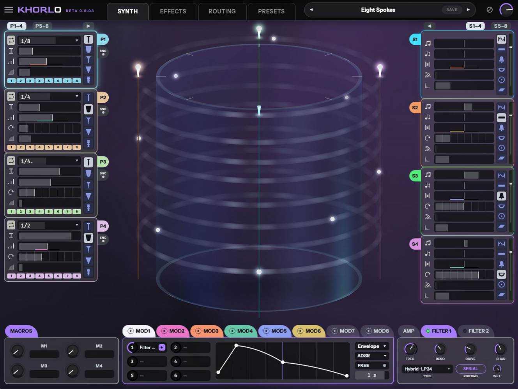Click the M1 macro name field

[44, 354]
